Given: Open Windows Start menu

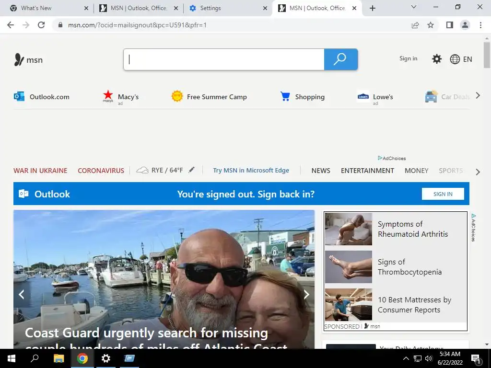Looking at the screenshot, I should click(x=12, y=358).
